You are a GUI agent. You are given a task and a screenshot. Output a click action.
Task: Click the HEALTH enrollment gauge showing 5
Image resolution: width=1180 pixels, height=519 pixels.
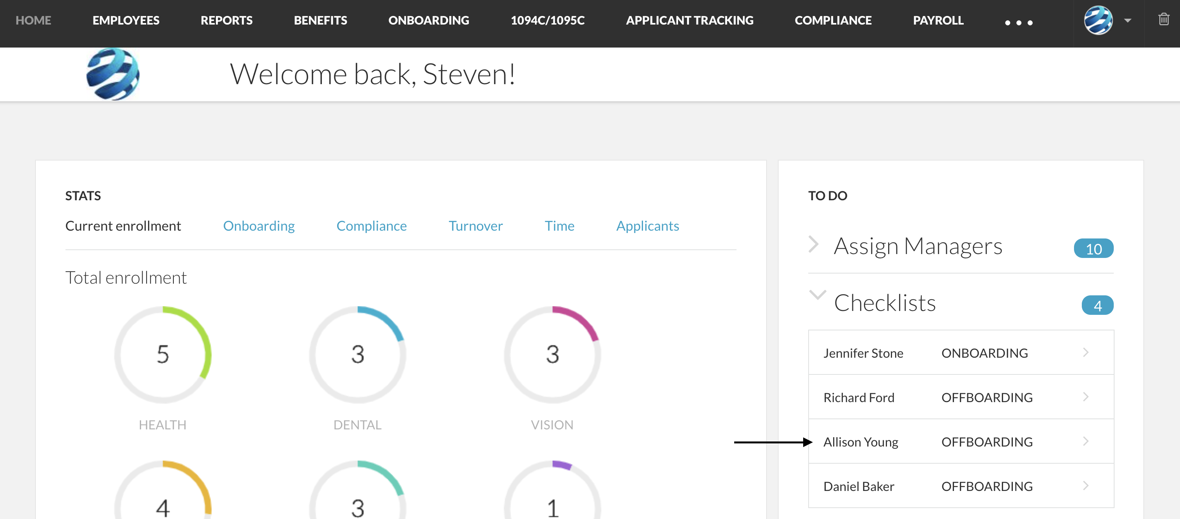click(x=163, y=355)
